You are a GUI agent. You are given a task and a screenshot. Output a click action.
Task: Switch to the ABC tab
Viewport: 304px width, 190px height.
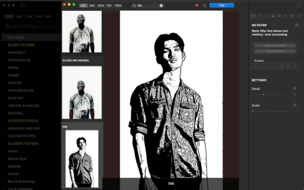click(92, 5)
